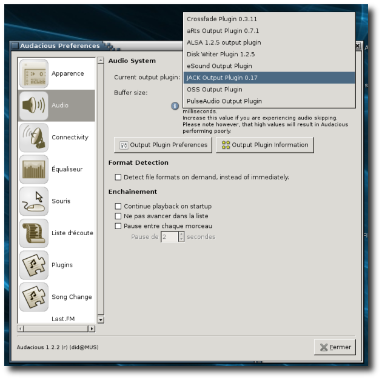Choose aRts Output Plugin 0.7.1
The image size is (382, 380).
point(269,31)
